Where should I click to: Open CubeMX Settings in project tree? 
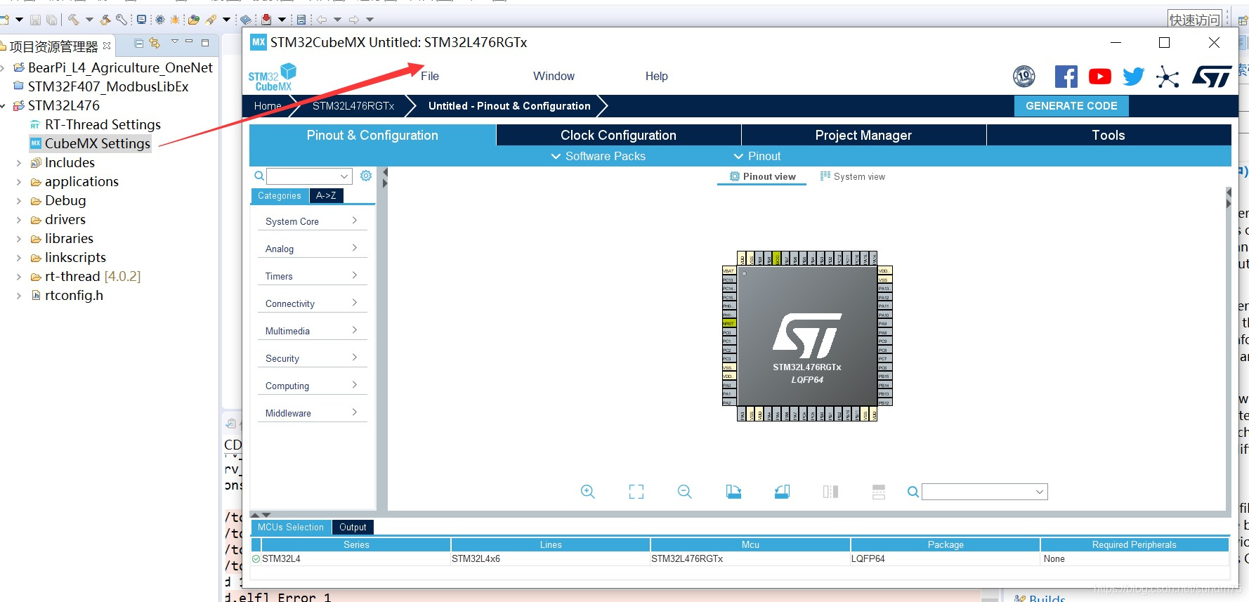[98, 143]
